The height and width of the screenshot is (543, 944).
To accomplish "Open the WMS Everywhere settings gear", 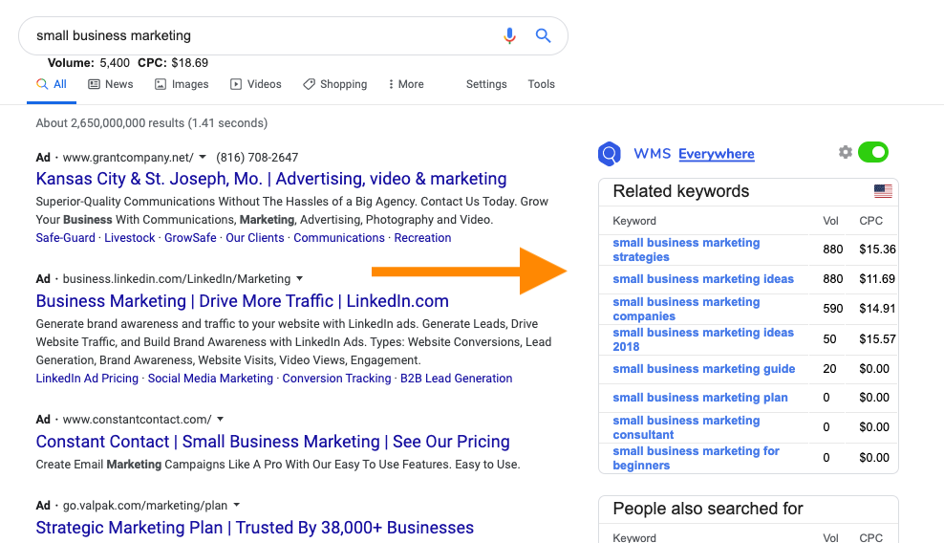I will tap(846, 152).
